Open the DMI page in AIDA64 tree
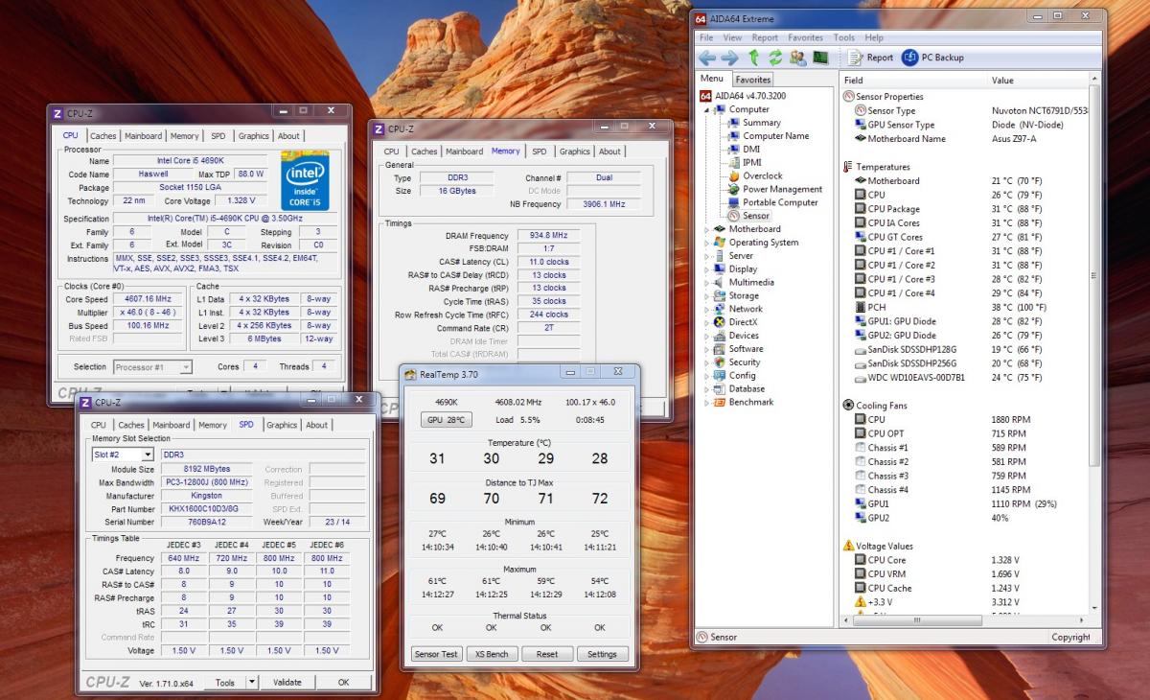This screenshot has width=1150, height=700. (x=744, y=150)
